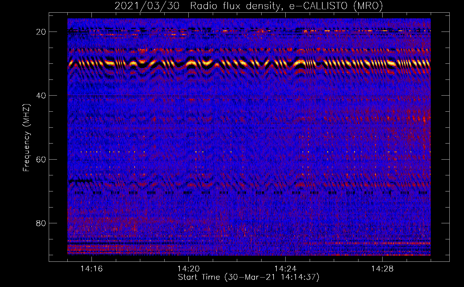The image size is (464, 287).
Task: Click the 14:20 time tick label
Action: point(189,269)
